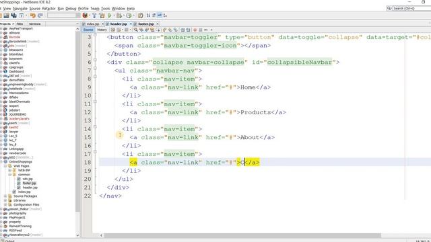The height and width of the screenshot is (242, 431).
Task: Focus the Search (Ctrl+I) input field
Action: (x=411, y=9)
